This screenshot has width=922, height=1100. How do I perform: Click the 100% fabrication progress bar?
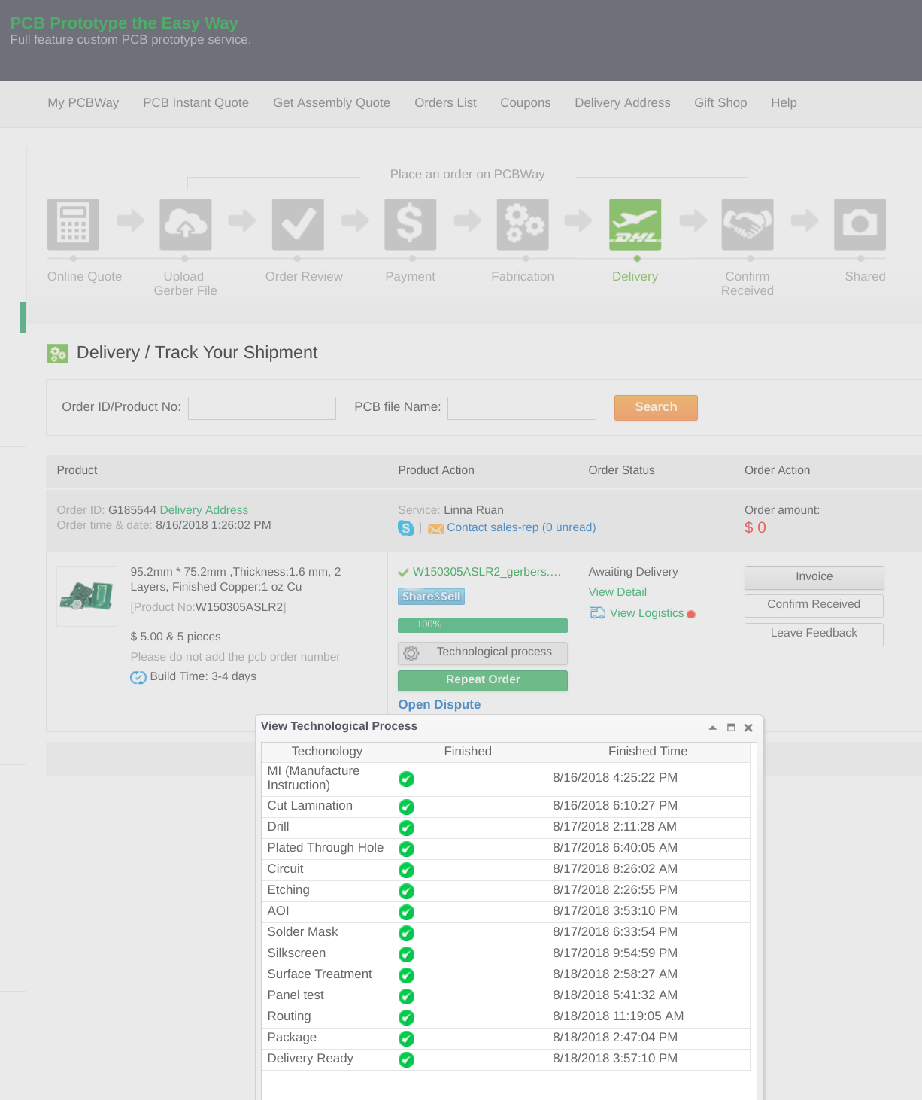(x=482, y=625)
